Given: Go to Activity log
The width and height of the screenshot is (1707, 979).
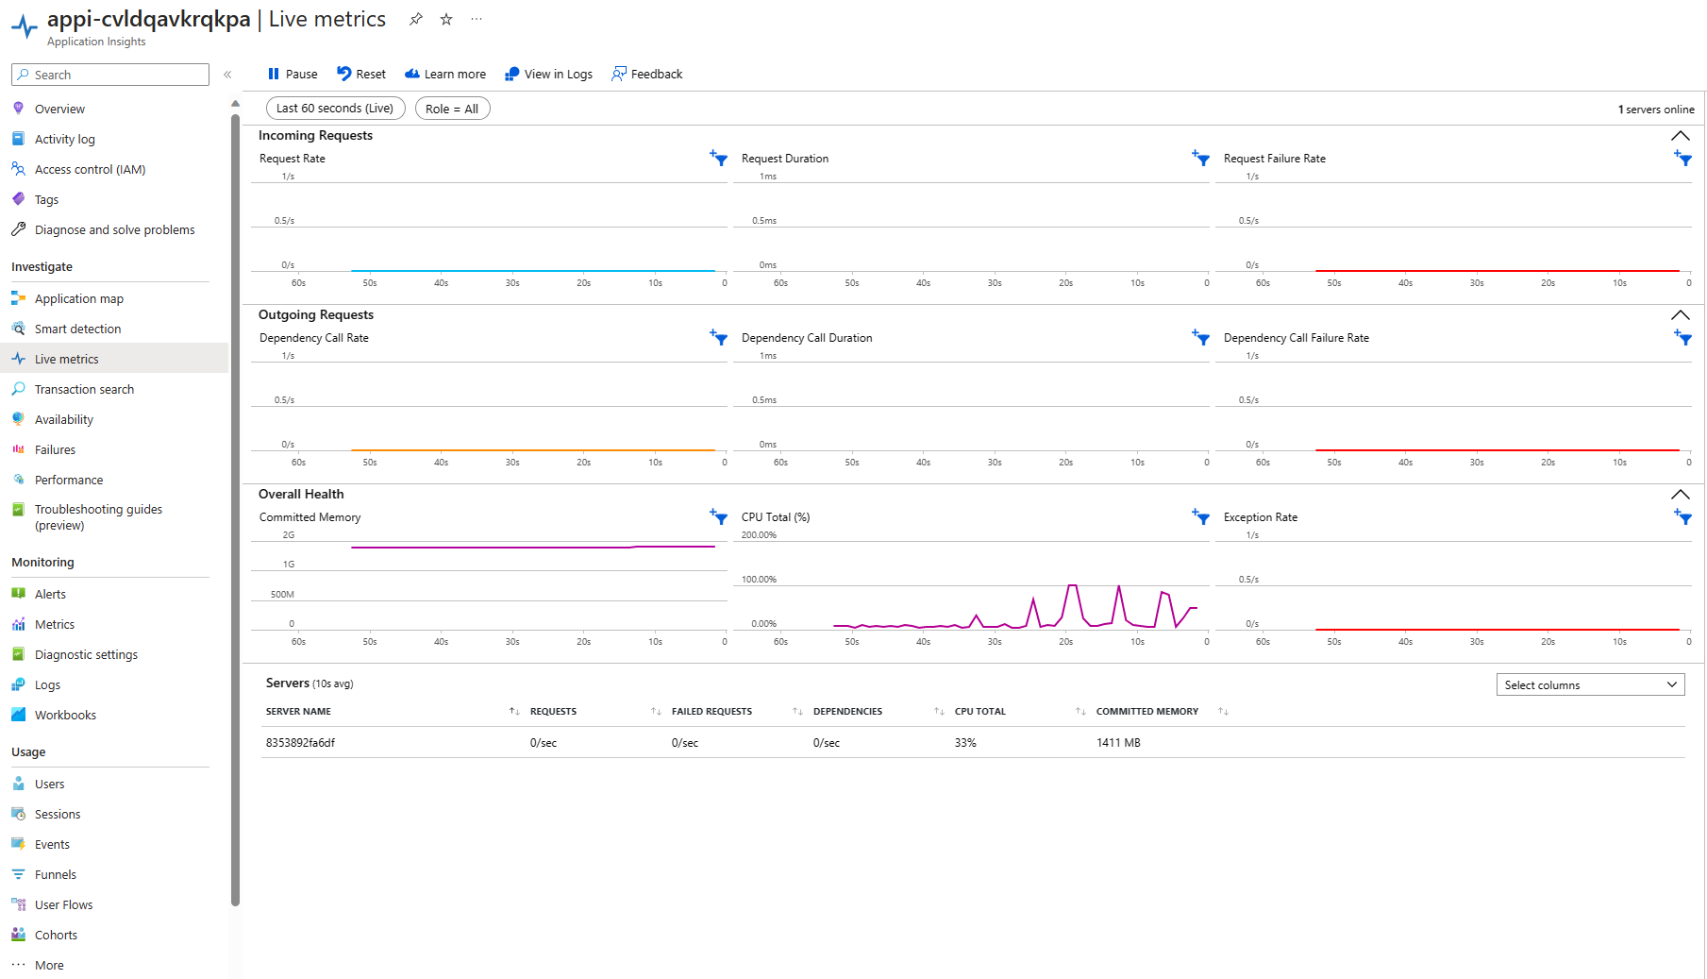Looking at the screenshot, I should [64, 139].
